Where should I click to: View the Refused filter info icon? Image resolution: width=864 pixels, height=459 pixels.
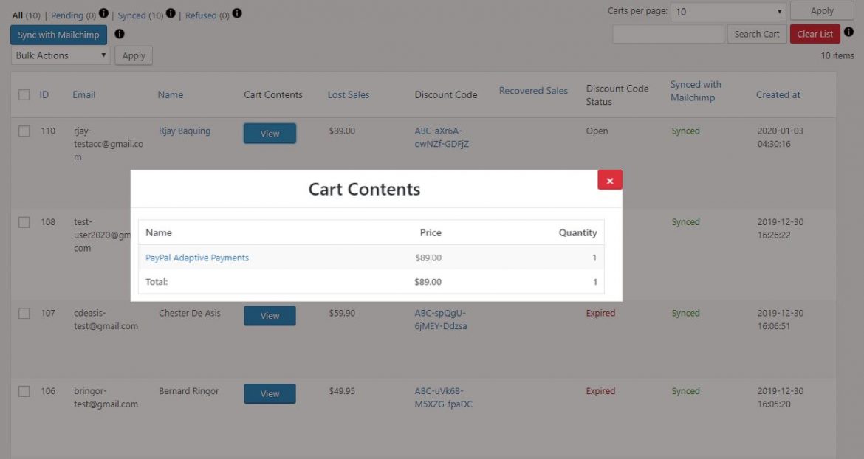click(237, 13)
